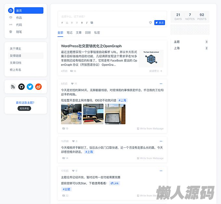Open the WordPress社交营销优化之OpenGraph article title
221x204 pixels.
(x=91, y=46)
